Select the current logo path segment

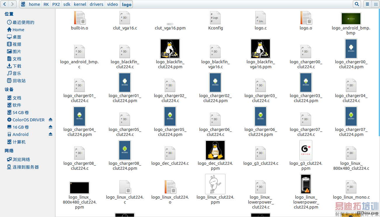click(126, 4)
